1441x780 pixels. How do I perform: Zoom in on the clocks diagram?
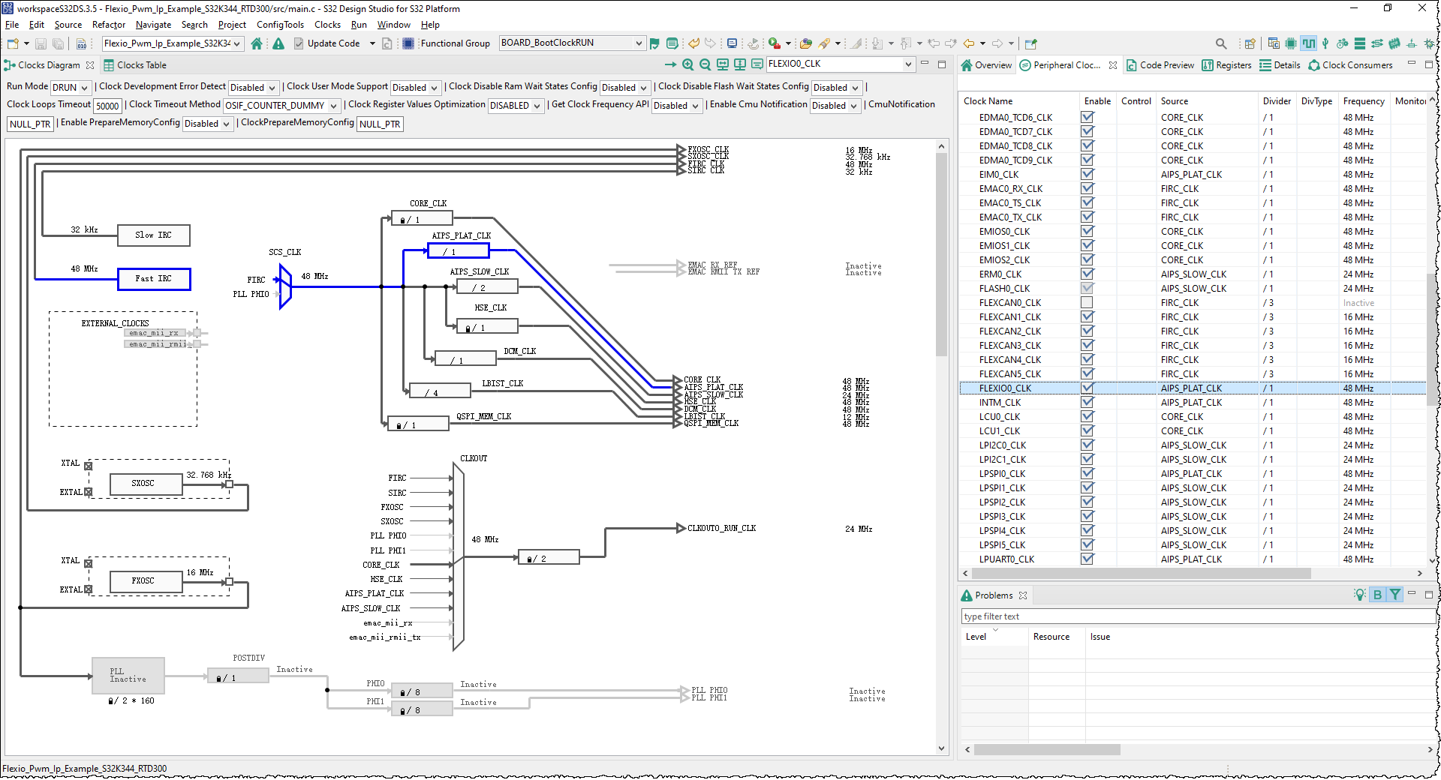687,64
